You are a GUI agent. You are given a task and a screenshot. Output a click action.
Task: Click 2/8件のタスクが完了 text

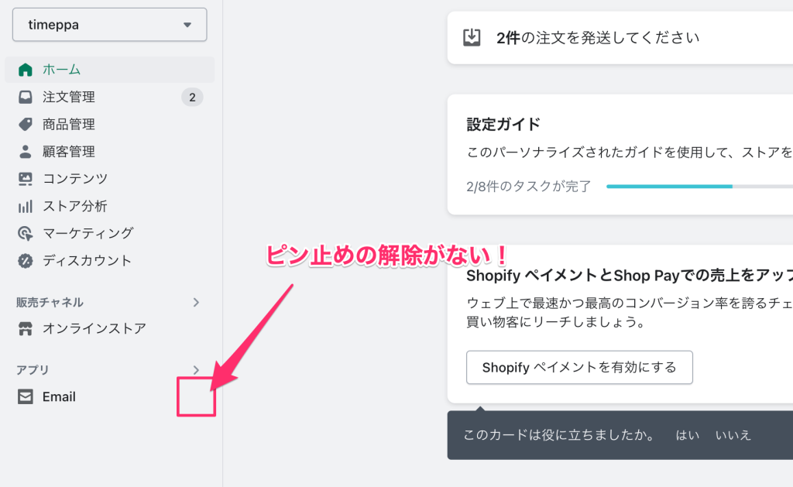click(528, 187)
